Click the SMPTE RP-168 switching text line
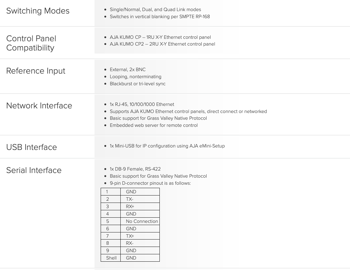350x270 pixels. coord(160,17)
